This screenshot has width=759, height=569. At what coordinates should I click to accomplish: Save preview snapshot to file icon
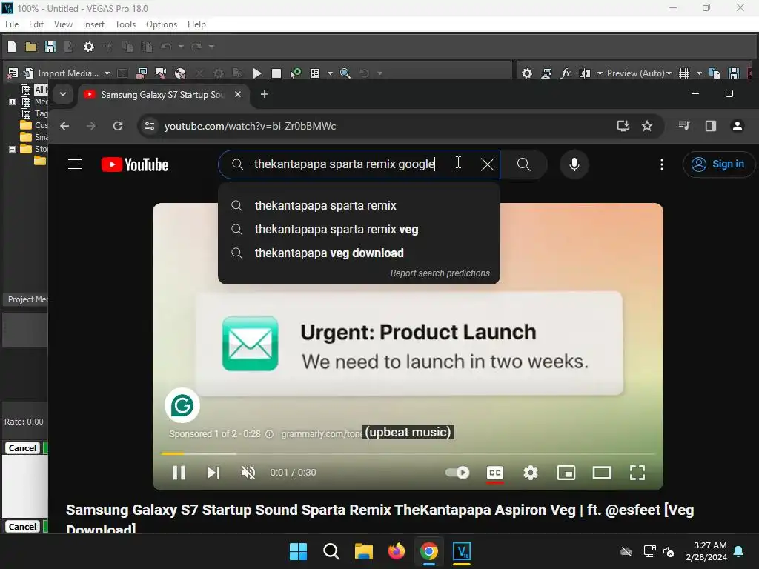[734, 73]
